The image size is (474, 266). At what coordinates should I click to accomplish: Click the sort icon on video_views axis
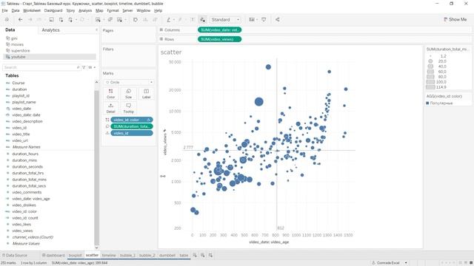point(164,131)
